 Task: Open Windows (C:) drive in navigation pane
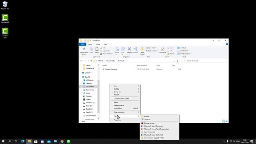point(90,103)
